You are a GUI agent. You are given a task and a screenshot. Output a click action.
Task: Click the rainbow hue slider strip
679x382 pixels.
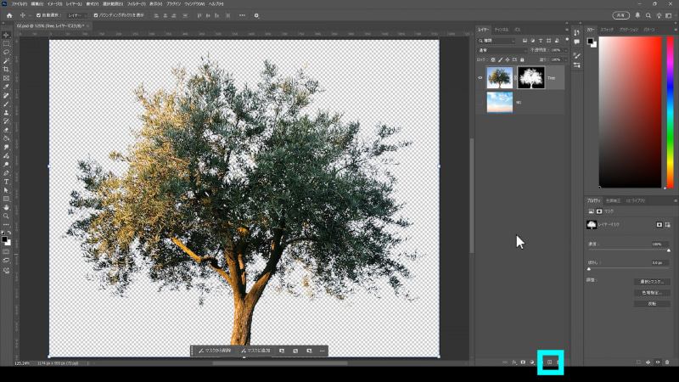(x=670, y=112)
